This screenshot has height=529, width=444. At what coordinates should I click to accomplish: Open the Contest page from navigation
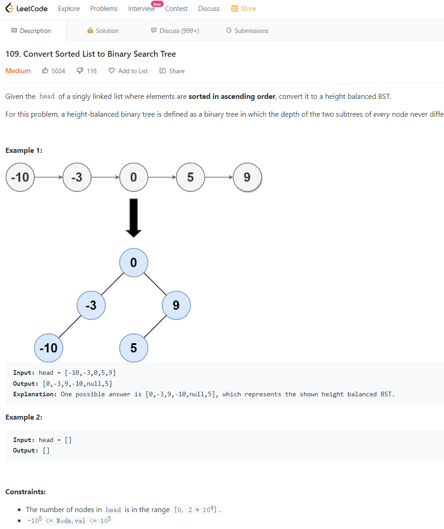click(x=177, y=8)
